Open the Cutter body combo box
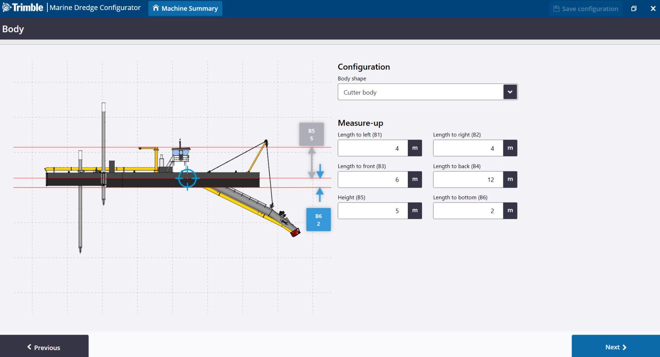This screenshot has height=357, width=660. (x=420, y=92)
